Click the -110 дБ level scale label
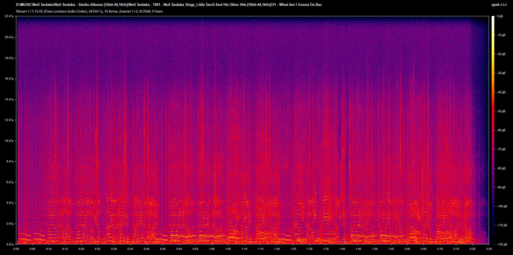This screenshot has height=255, width=513. (502, 225)
